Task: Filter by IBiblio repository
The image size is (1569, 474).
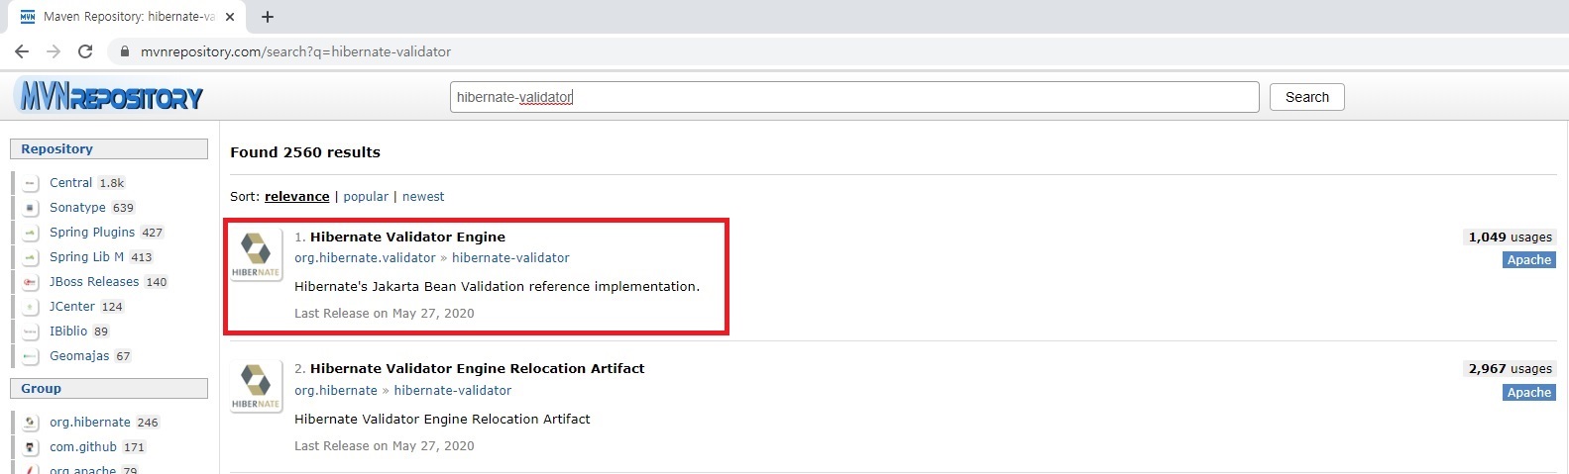Action: pyautogui.click(x=68, y=332)
